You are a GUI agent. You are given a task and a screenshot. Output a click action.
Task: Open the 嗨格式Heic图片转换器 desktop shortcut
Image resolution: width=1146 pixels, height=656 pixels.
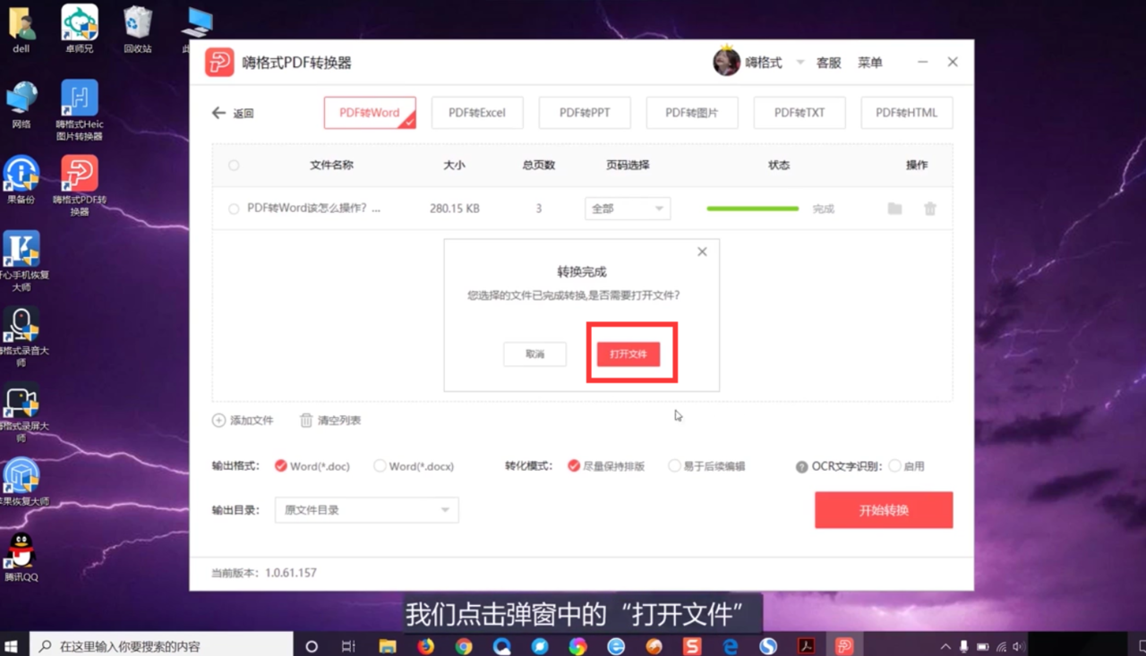click(x=80, y=110)
